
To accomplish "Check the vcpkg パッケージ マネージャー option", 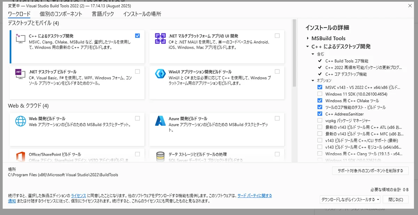I will (x=320, y=121).
